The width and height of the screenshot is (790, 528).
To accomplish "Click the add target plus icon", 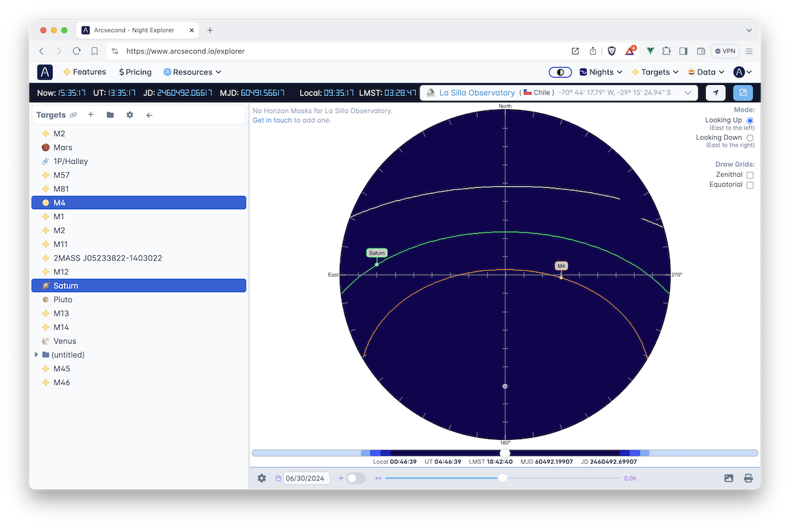I will [91, 115].
